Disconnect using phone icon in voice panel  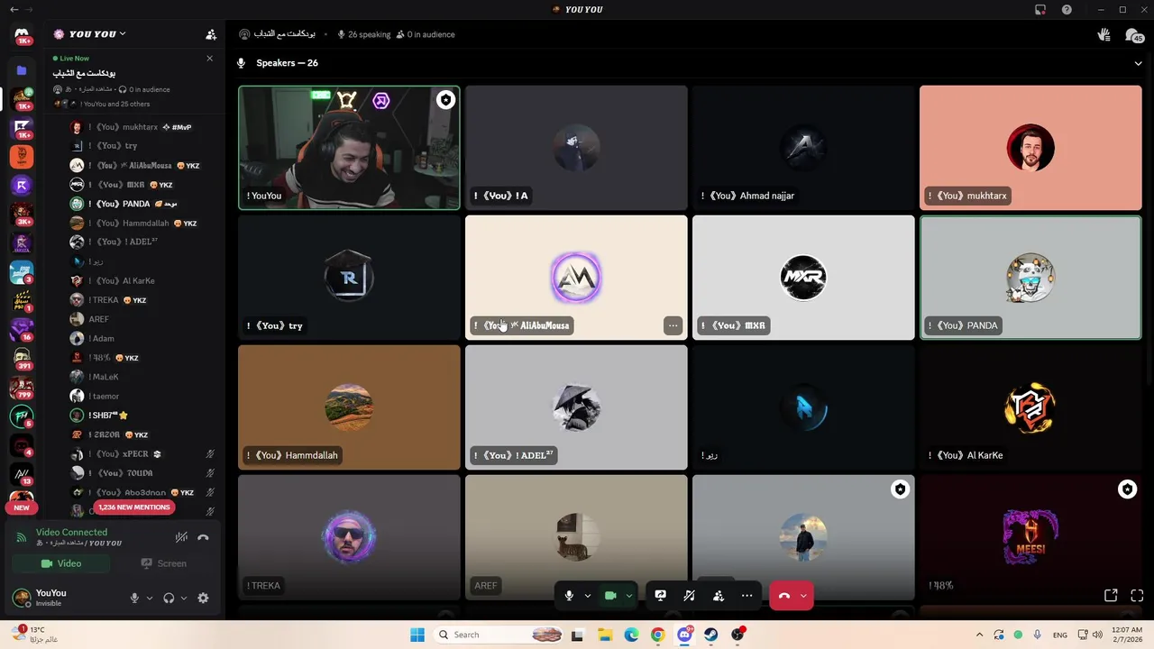tap(203, 537)
